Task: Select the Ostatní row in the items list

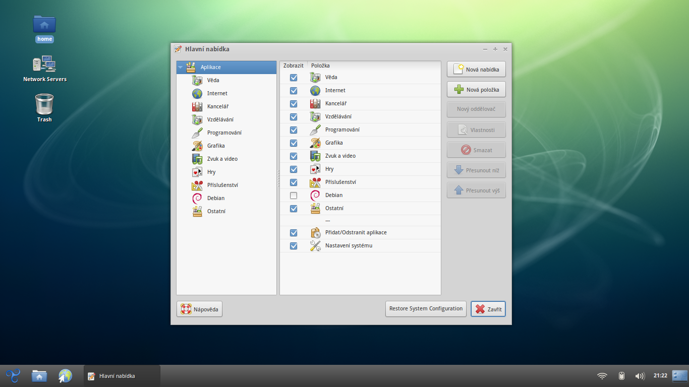Action: (360, 208)
